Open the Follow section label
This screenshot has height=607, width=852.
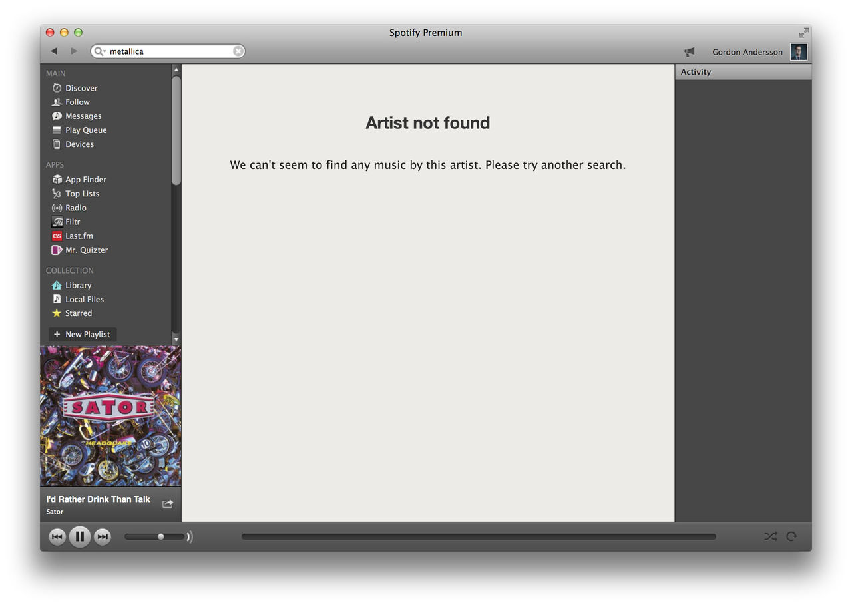(x=77, y=102)
